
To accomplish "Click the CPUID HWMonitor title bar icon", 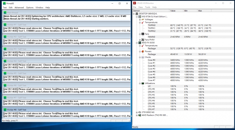I will [x=134, y=3].
